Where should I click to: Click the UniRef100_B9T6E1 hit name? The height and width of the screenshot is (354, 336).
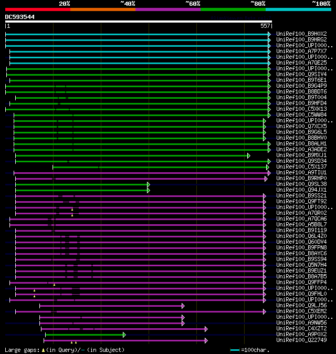pyautogui.click(x=301, y=80)
